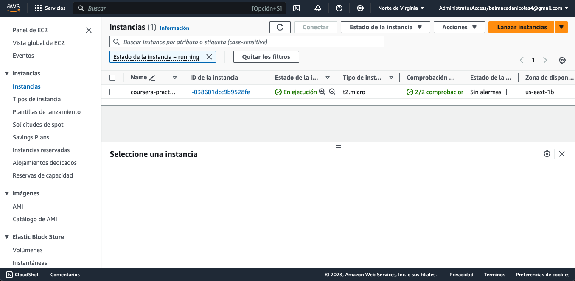Viewport: 575px width, 281px height.
Task: Collapse the Instancias sidebar section
Action: (x=7, y=73)
